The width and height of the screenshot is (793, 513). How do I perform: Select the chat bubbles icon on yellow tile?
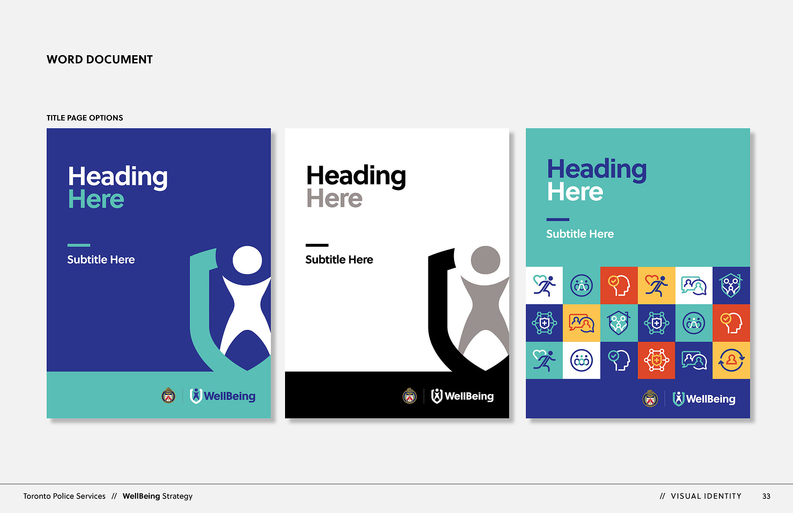582,323
